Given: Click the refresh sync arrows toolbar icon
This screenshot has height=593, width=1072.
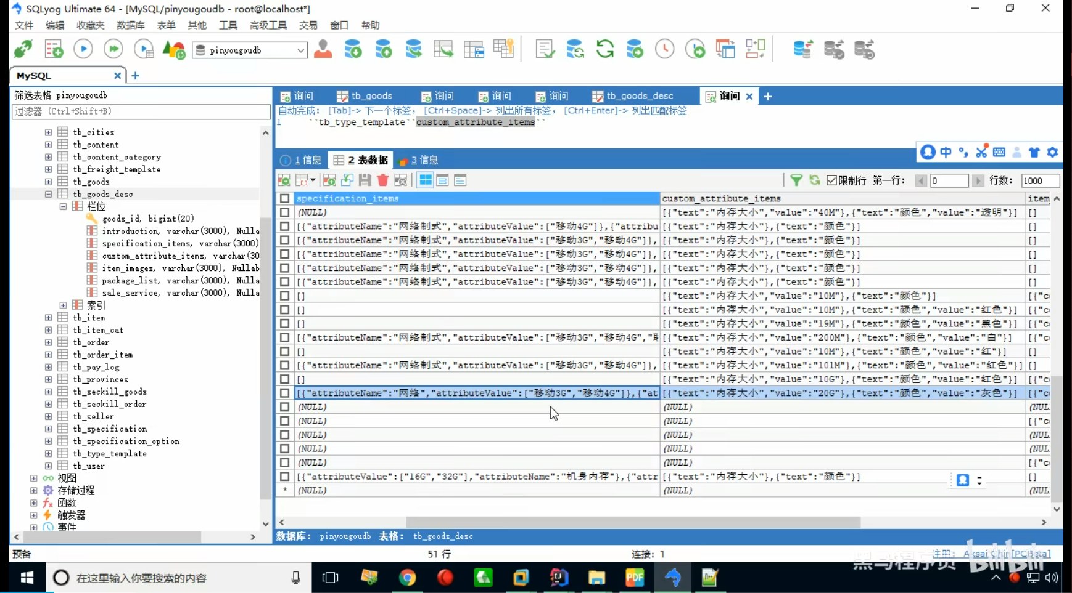Looking at the screenshot, I should pos(605,49).
